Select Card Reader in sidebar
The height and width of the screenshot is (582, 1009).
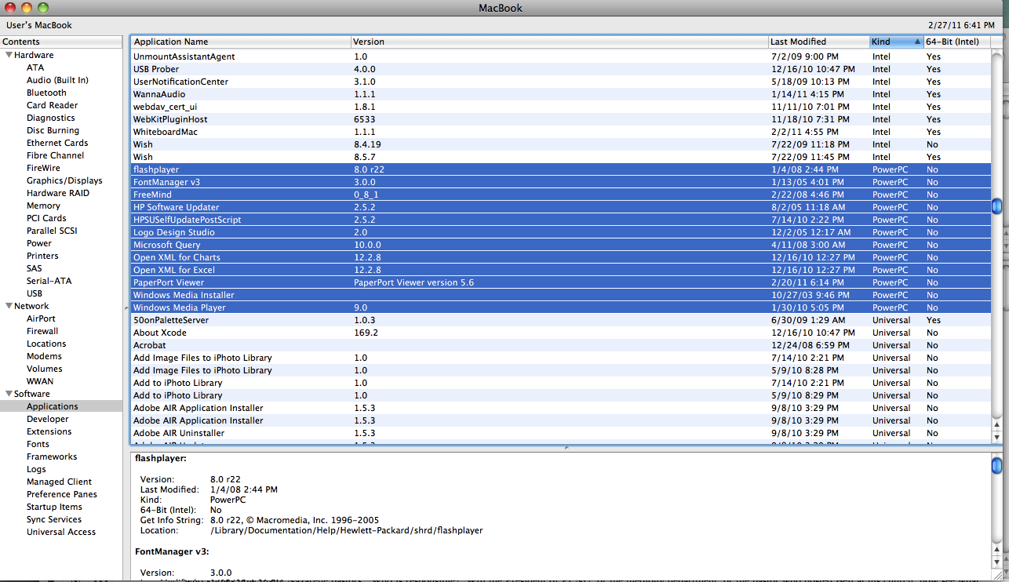coord(52,105)
